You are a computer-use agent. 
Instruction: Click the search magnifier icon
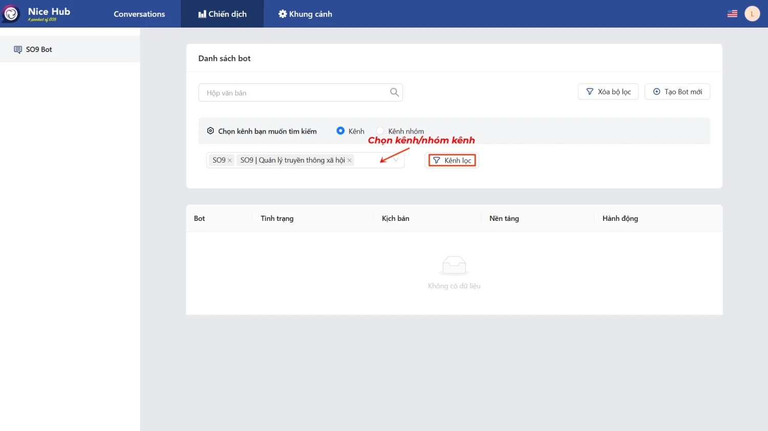click(394, 93)
